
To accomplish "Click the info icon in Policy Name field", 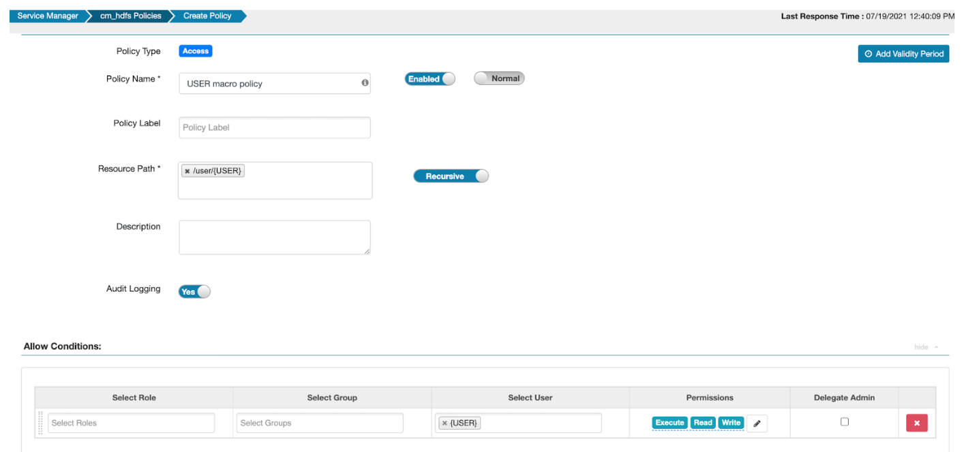I will pyautogui.click(x=365, y=83).
